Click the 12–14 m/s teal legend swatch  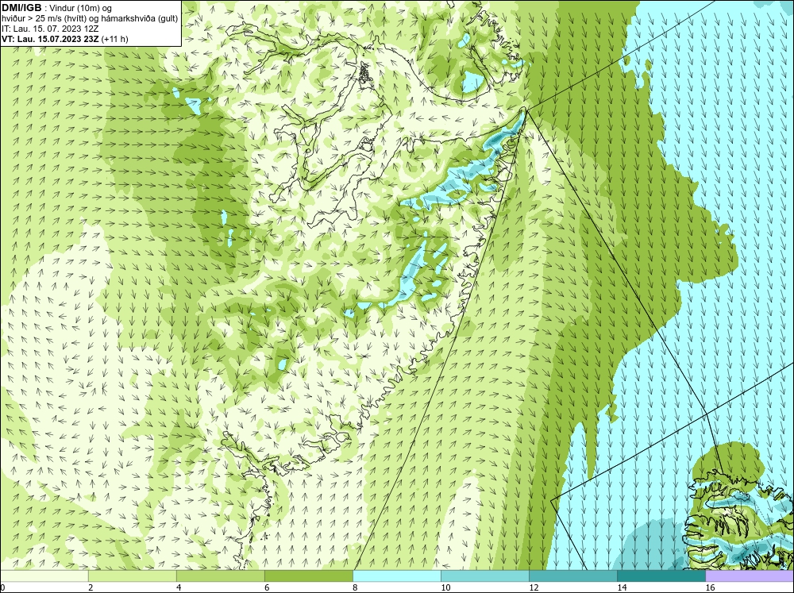(x=572, y=576)
